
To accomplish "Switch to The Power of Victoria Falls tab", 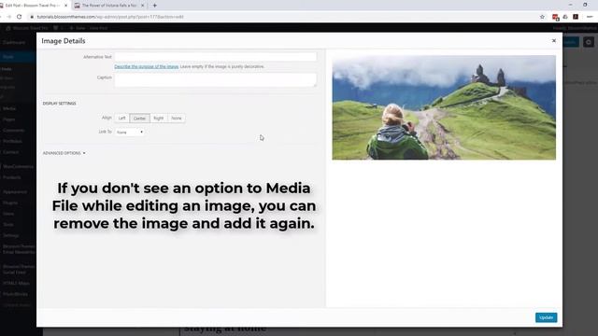I will coord(109,6).
